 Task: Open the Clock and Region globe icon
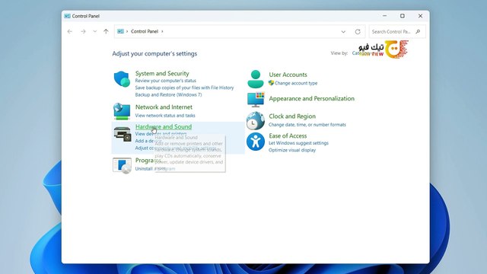tap(256, 120)
